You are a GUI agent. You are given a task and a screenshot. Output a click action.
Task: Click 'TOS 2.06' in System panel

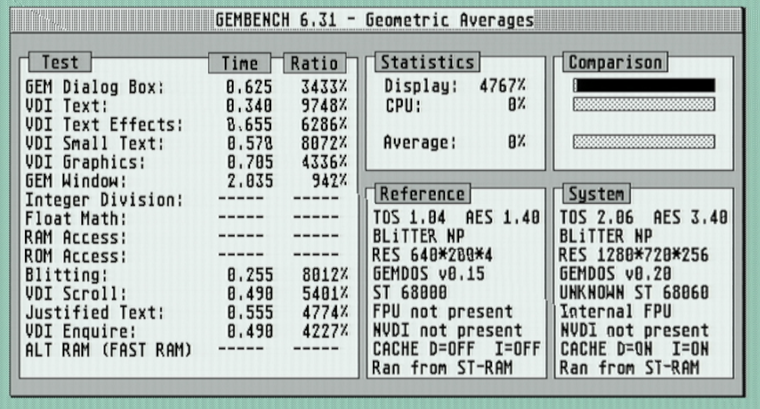click(596, 217)
